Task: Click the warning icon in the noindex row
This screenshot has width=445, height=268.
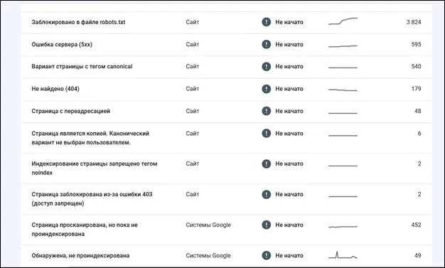Action: 266,164
